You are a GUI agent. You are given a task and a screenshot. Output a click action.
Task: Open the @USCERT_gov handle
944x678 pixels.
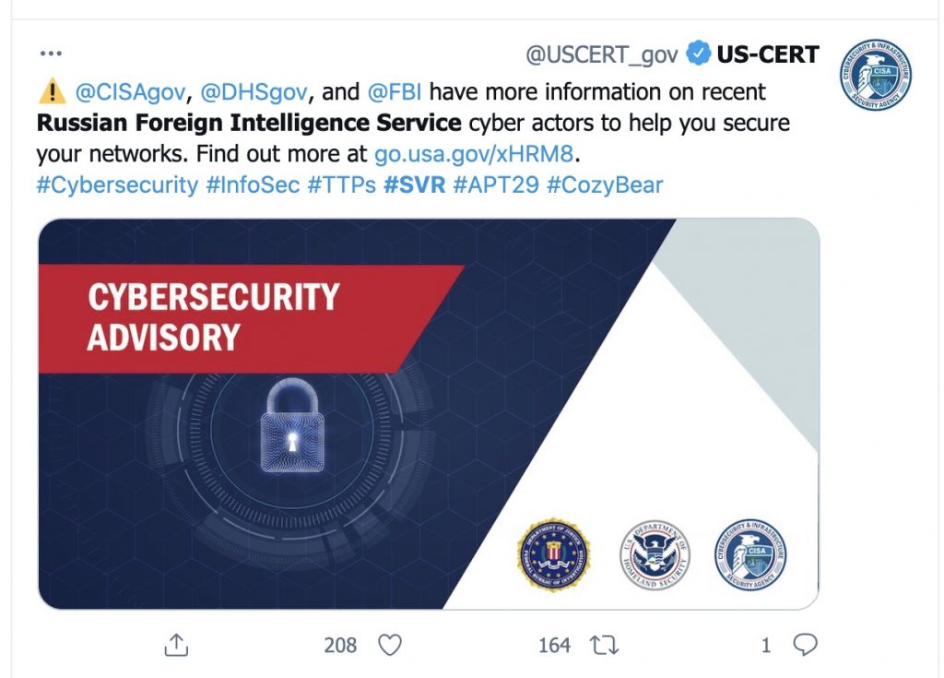[601, 54]
